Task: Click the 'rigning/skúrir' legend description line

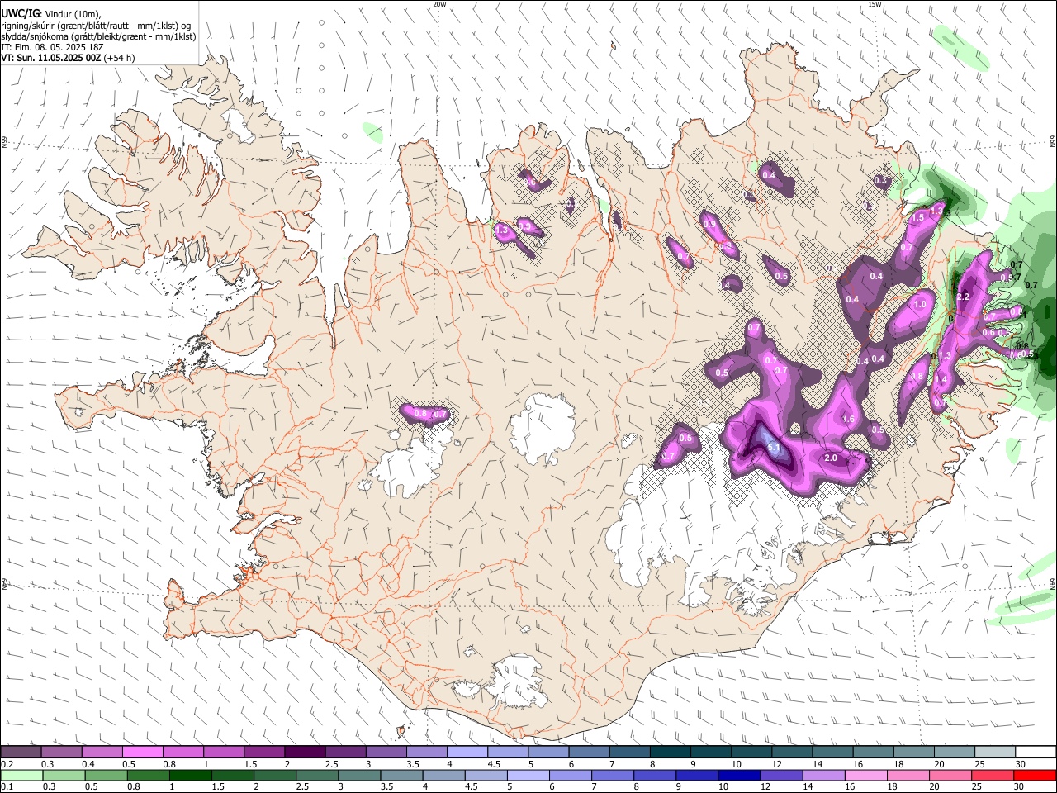Action: 95,26
